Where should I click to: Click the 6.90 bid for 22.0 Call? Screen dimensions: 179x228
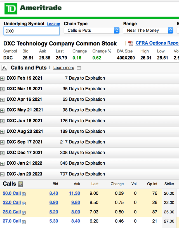[x=54, y=202]
